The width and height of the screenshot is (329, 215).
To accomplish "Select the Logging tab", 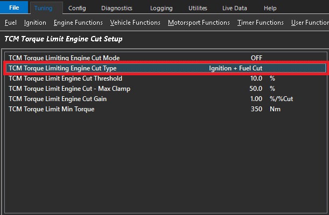I will (162, 8).
